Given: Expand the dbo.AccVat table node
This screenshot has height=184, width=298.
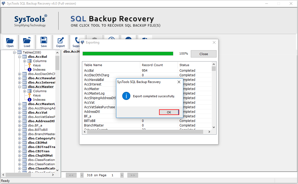Looking at the screenshot, I should point(19,113).
